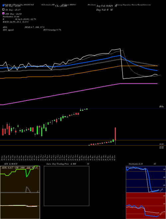Open the ADX & MACD indicator chart

(x=20, y=192)
